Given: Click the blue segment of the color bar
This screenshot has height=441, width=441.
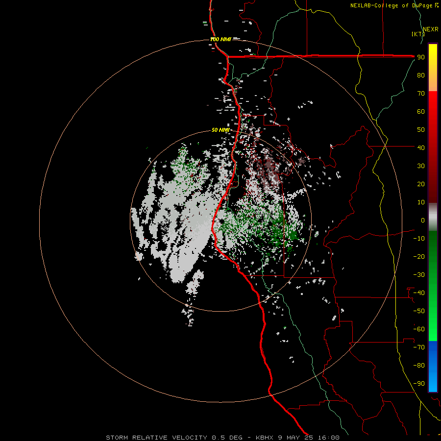Looking at the screenshot, I should (433, 367).
